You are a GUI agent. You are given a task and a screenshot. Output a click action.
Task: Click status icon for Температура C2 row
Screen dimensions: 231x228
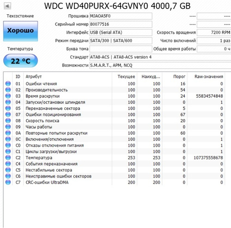click(x=8, y=157)
